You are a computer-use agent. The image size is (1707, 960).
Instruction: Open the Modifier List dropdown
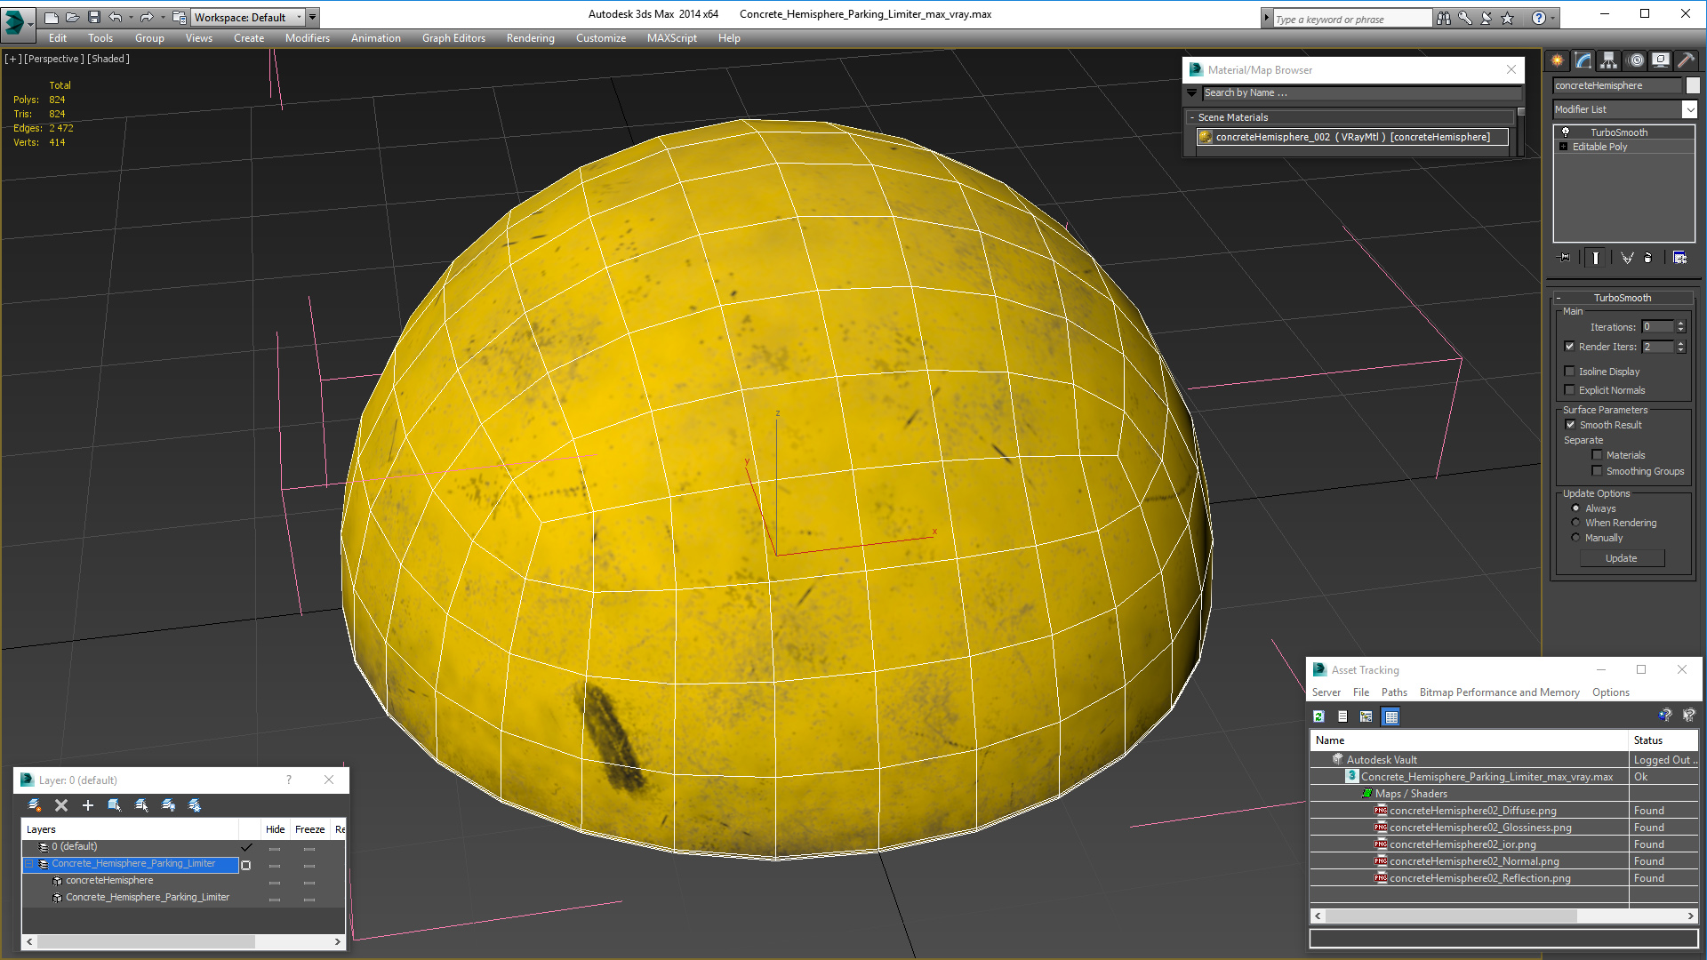tap(1689, 109)
